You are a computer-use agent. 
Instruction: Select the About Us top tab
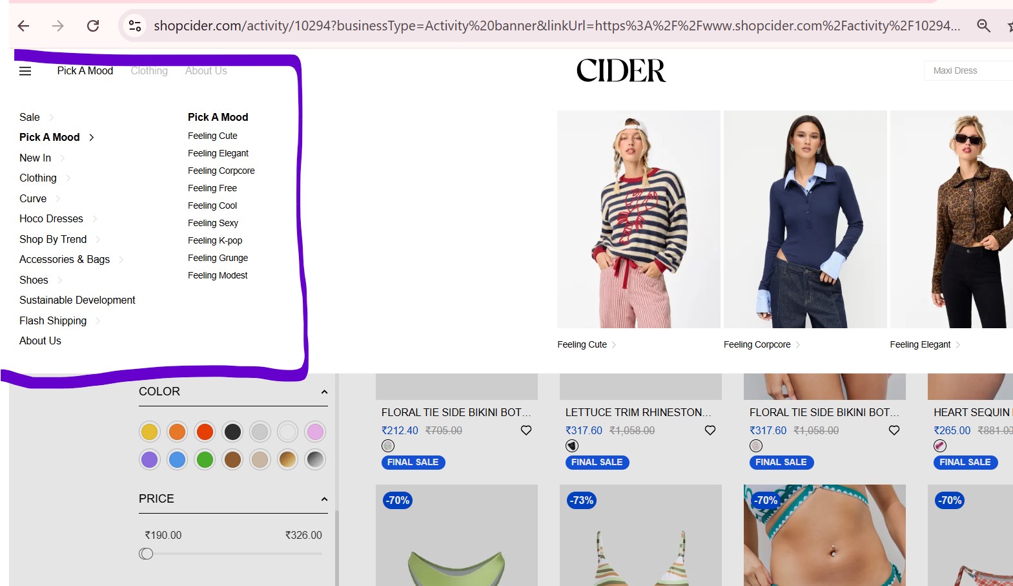(x=206, y=70)
